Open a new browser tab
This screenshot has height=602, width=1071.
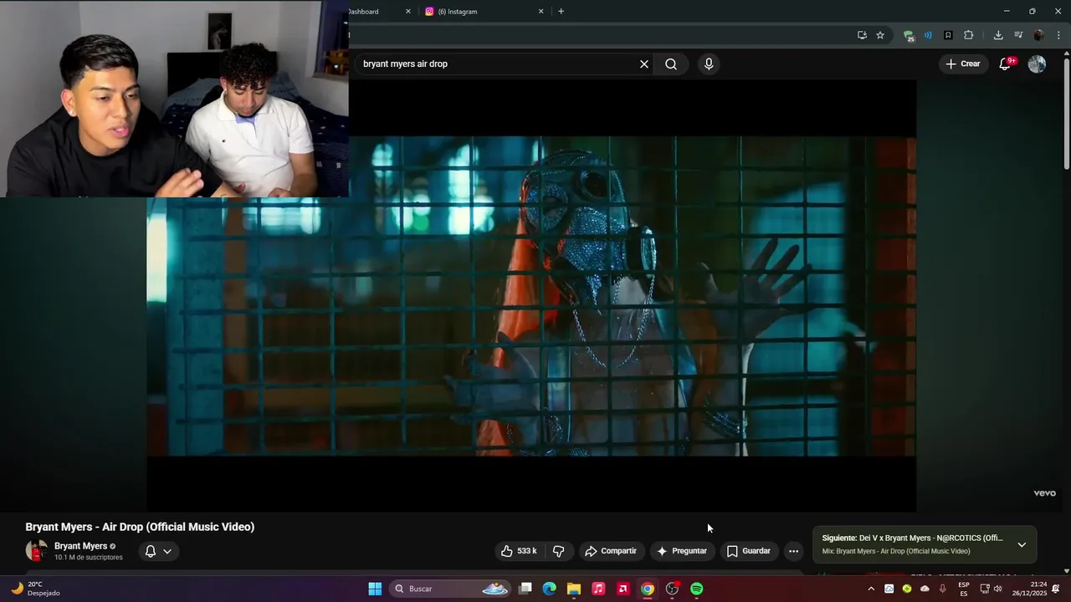click(x=561, y=12)
